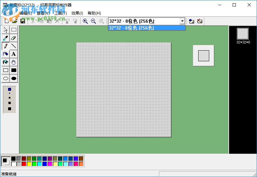This screenshot has width=257, height=177.
Task: Pick the eyedropper color picker tool
Action: (6, 38)
